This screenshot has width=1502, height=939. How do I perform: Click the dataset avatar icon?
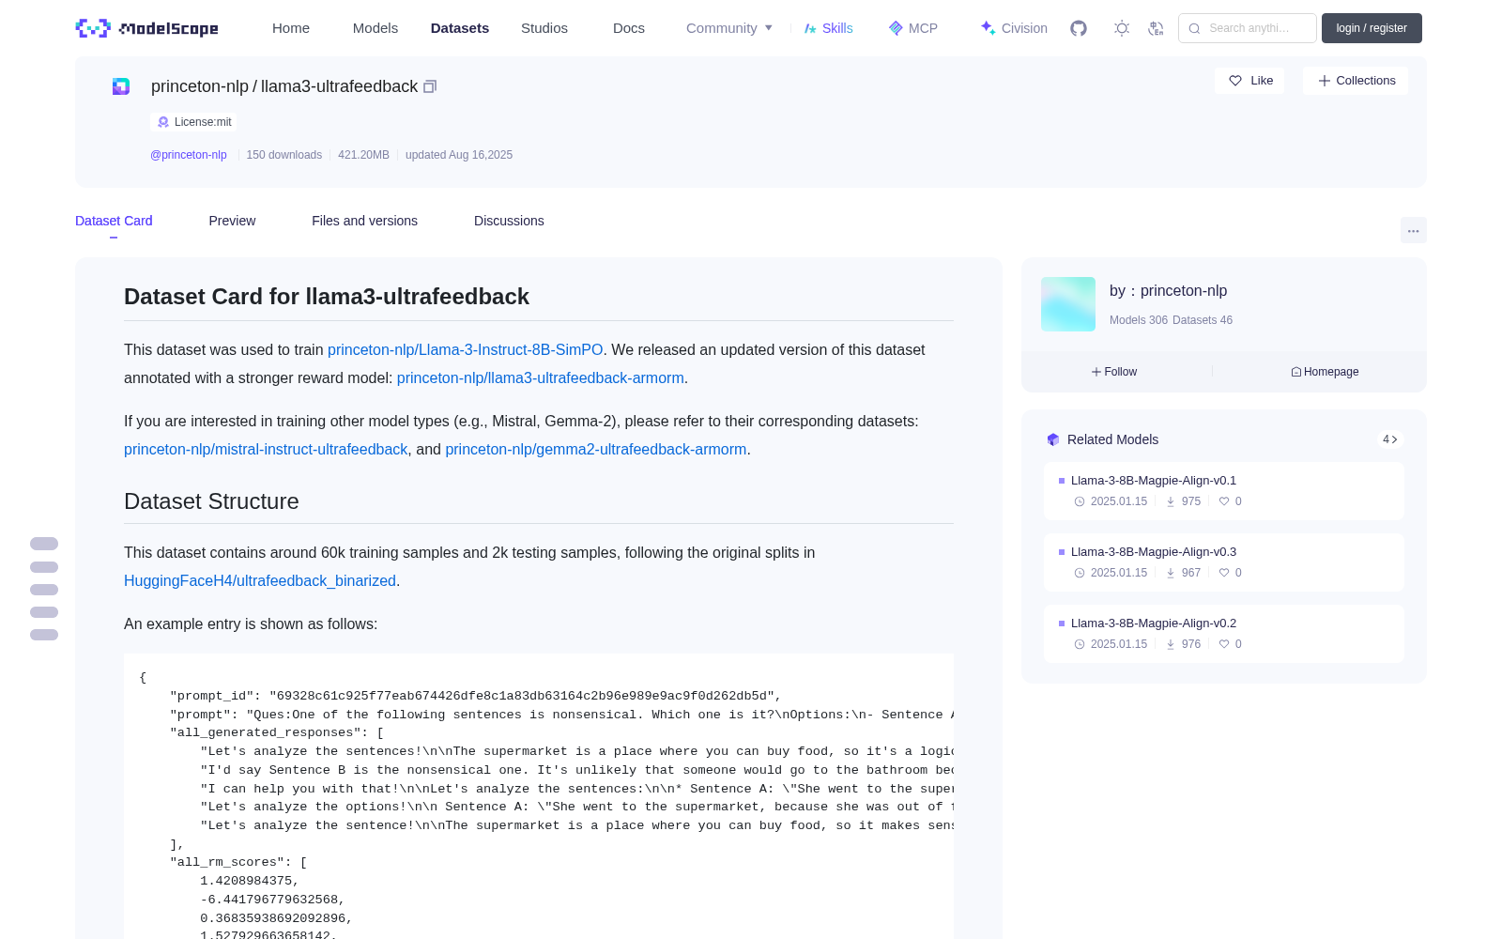(x=121, y=86)
